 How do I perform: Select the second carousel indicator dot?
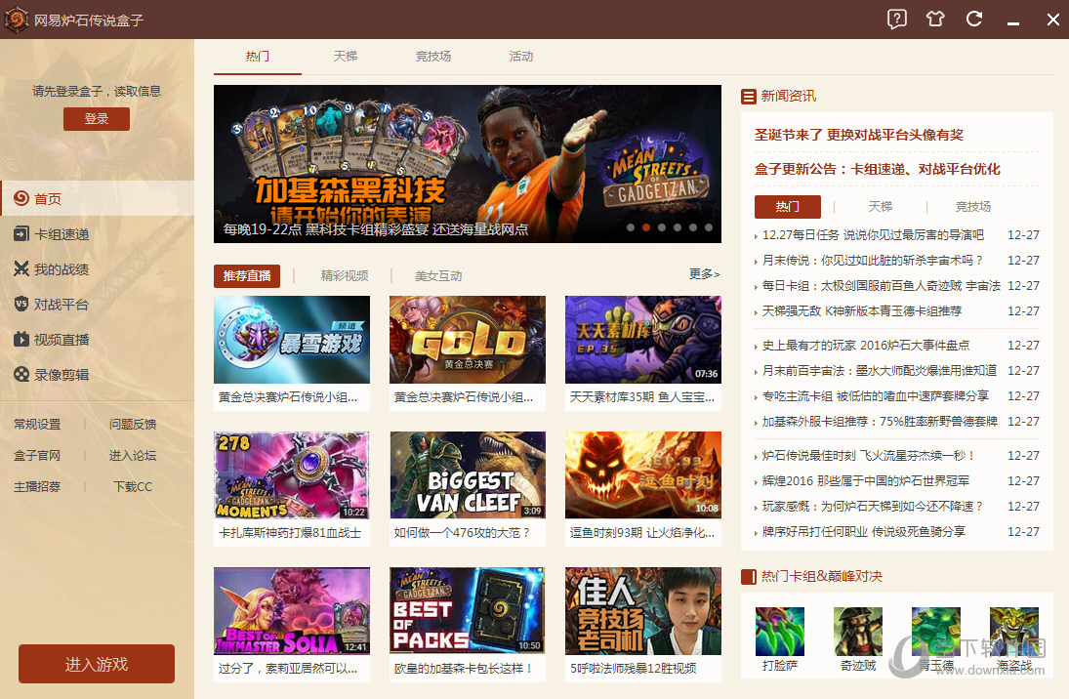646,227
